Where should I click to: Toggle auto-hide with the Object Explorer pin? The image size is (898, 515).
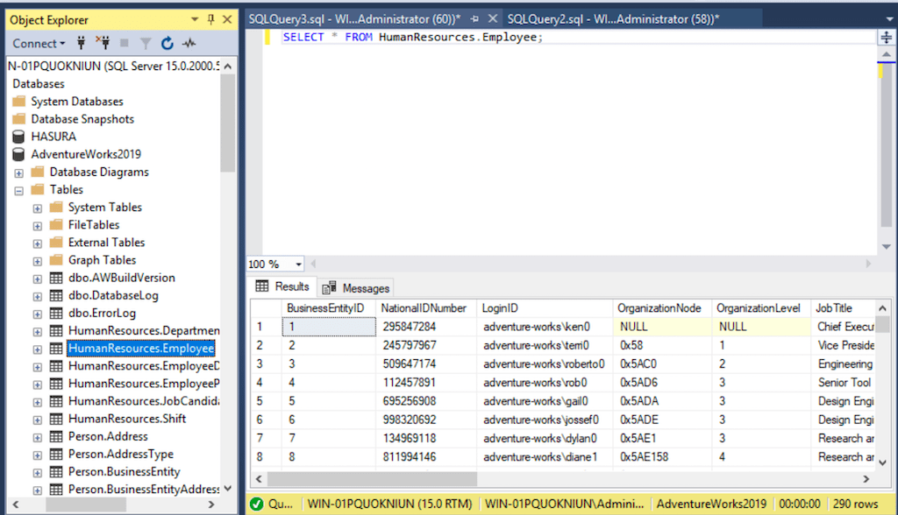(x=210, y=19)
